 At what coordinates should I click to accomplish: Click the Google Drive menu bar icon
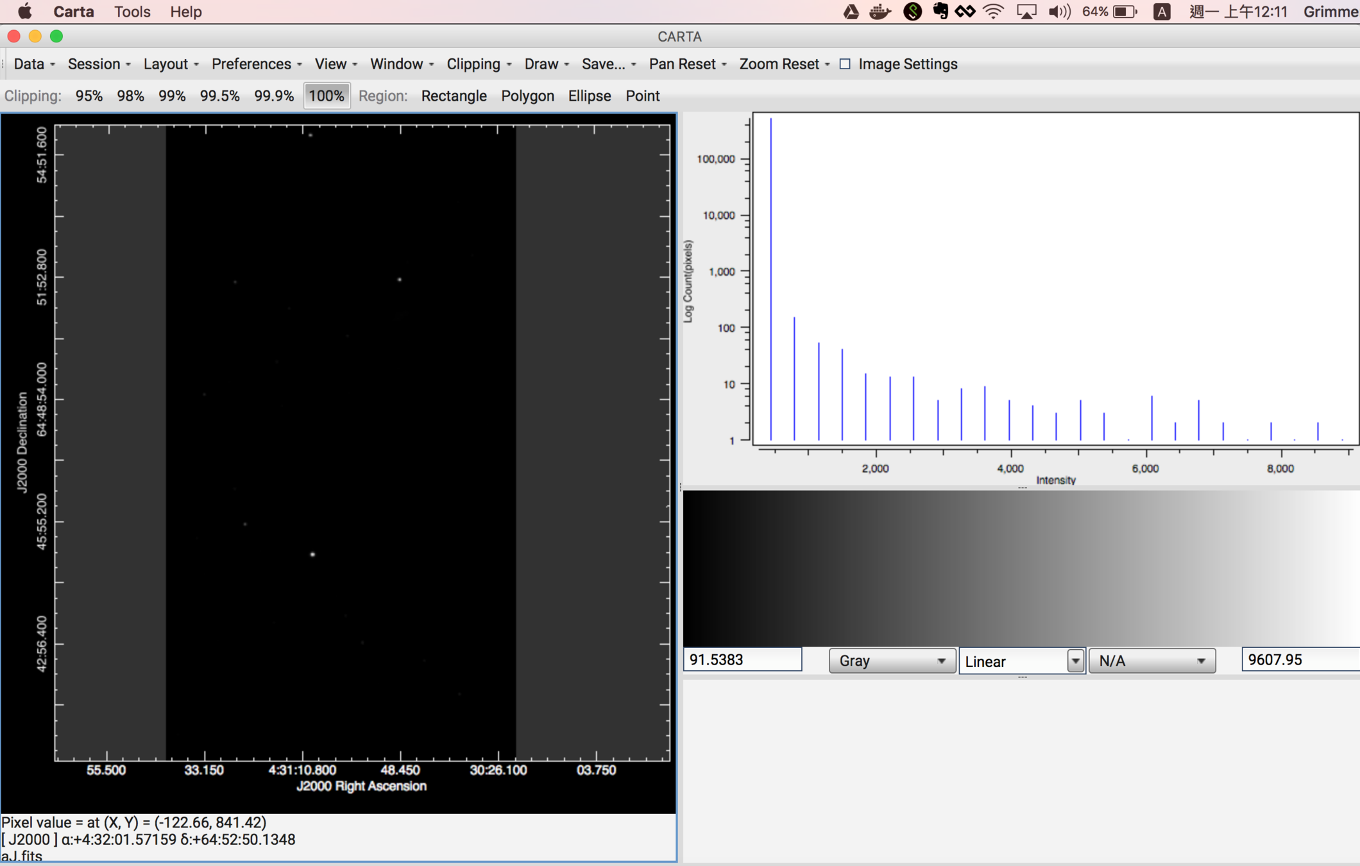pos(851,12)
